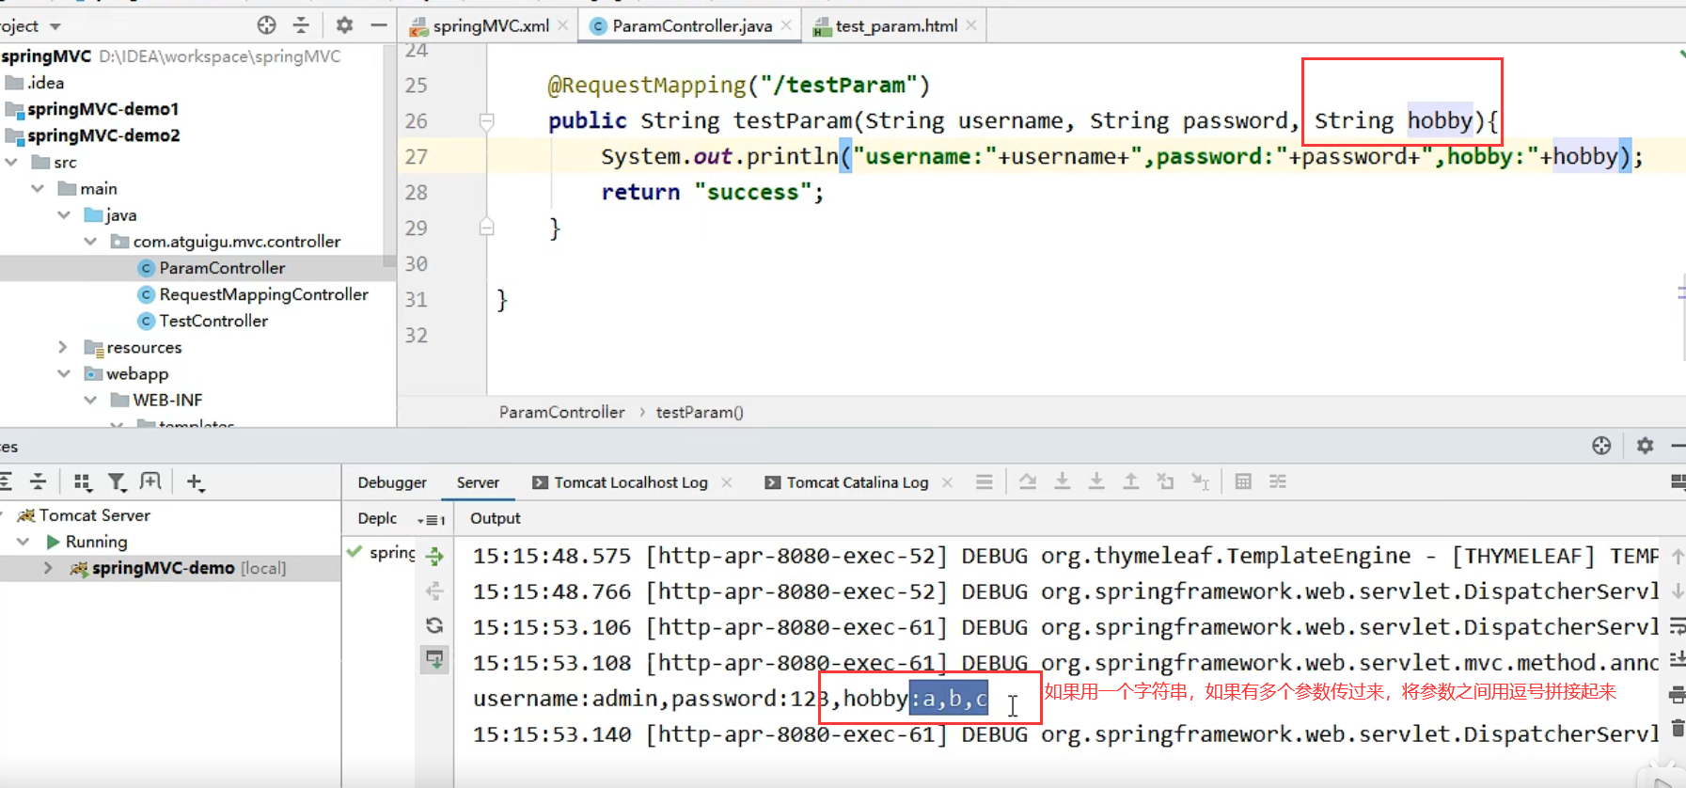Click the Group By icon in Services
The width and height of the screenshot is (1686, 788).
click(x=83, y=482)
